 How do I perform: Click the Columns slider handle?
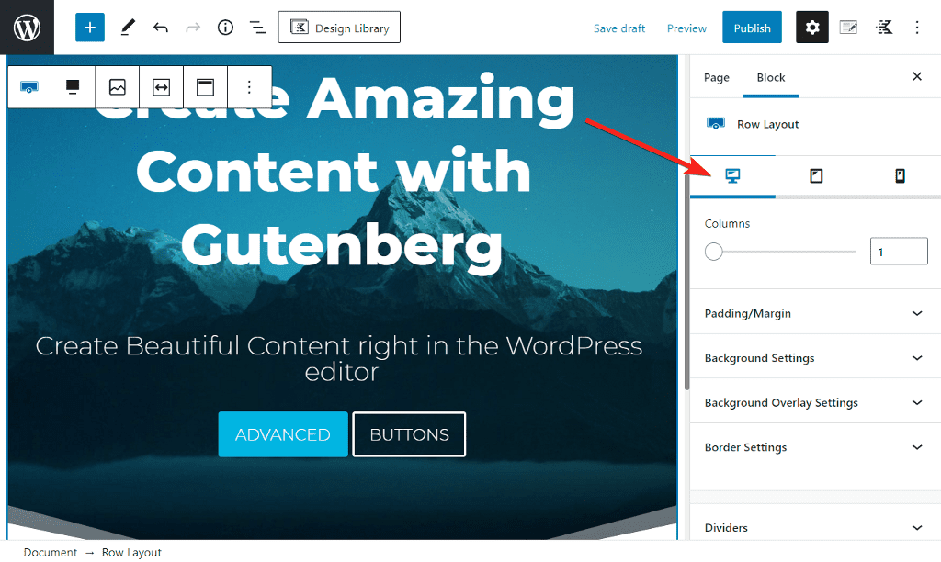[x=713, y=252]
